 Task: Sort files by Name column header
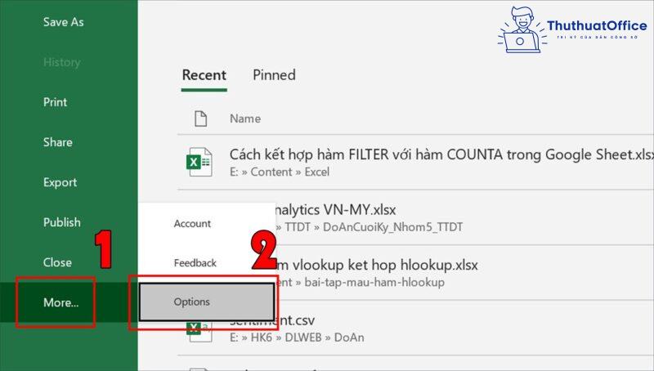(245, 118)
